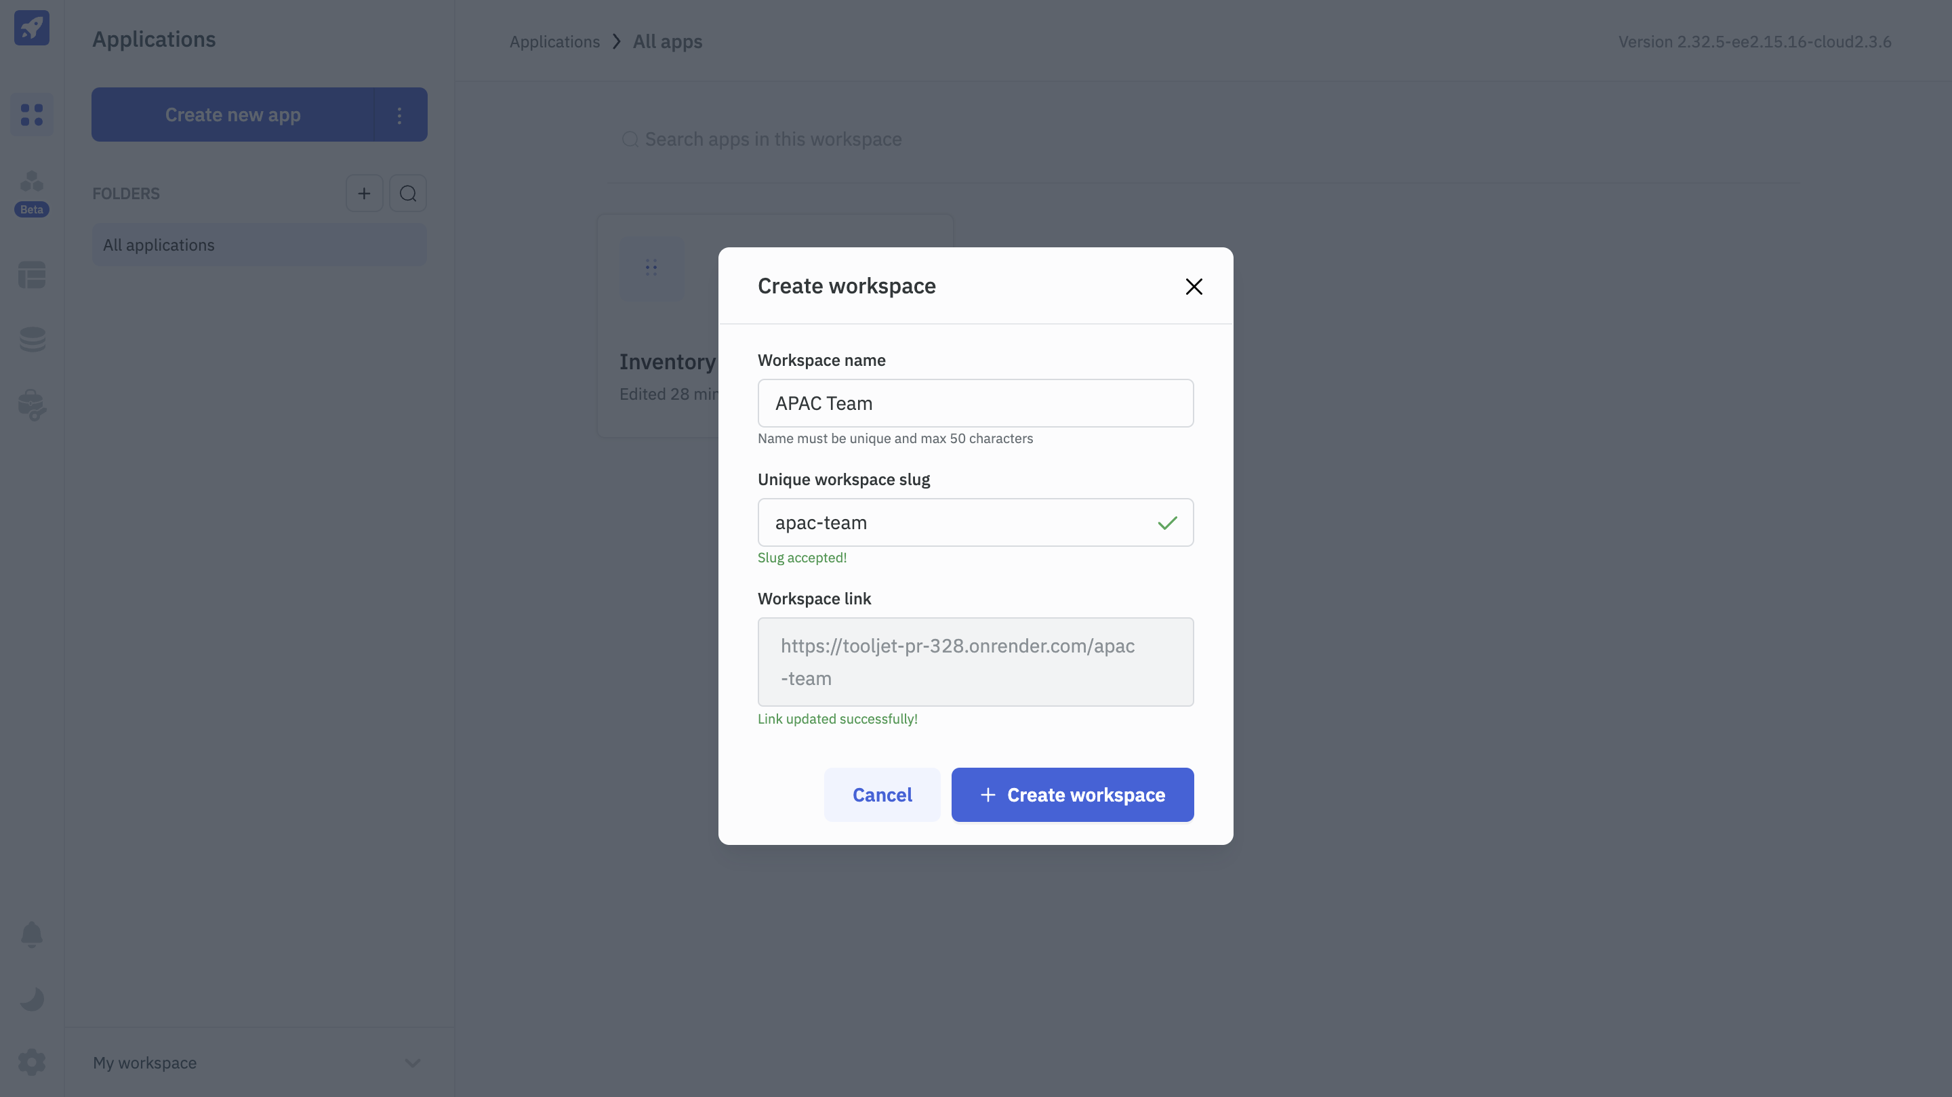The width and height of the screenshot is (1952, 1097).
Task: Close the Create workspace dialog
Action: click(x=1194, y=287)
